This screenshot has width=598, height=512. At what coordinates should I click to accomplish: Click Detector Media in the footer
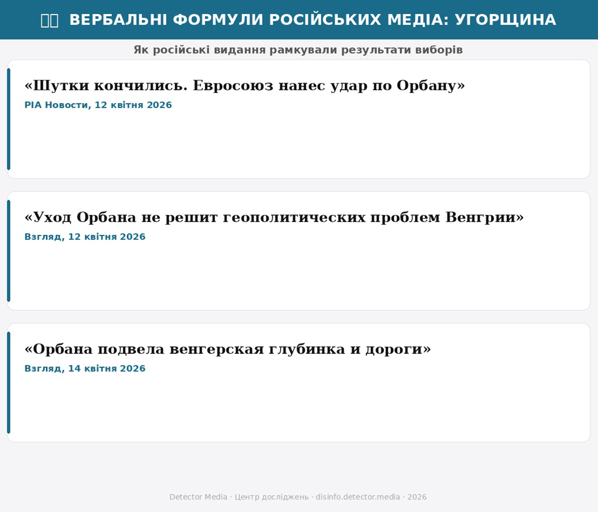[x=198, y=497]
